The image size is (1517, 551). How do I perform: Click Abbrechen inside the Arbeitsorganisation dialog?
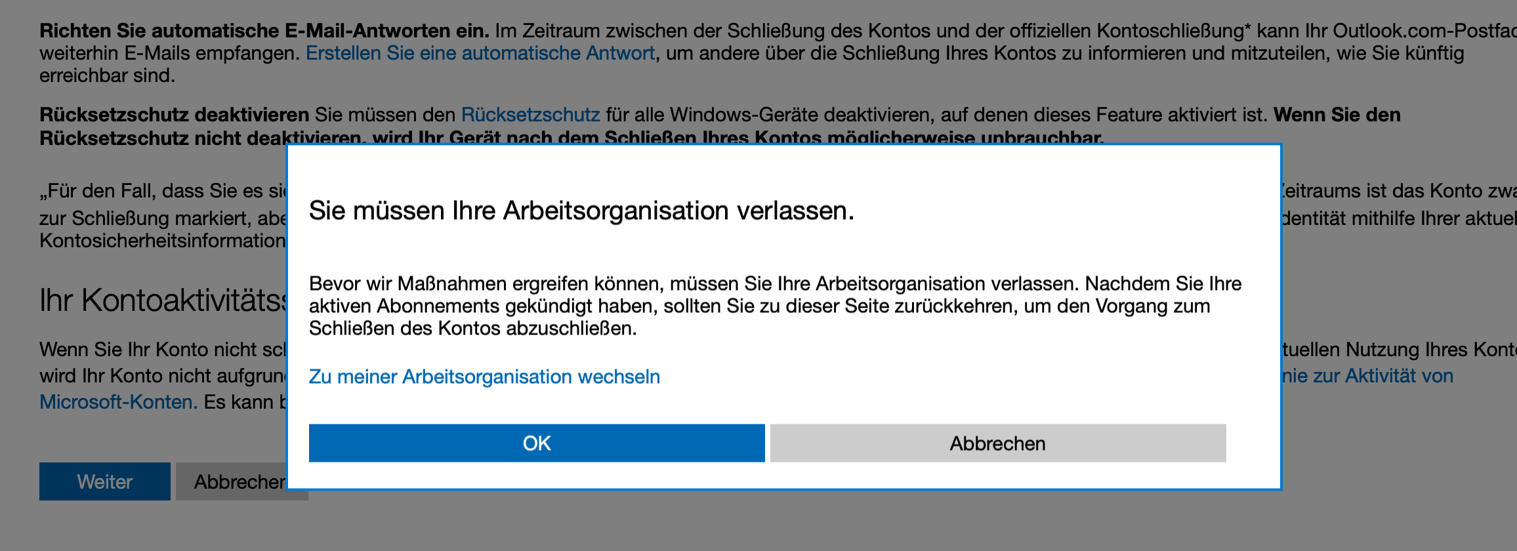(998, 443)
